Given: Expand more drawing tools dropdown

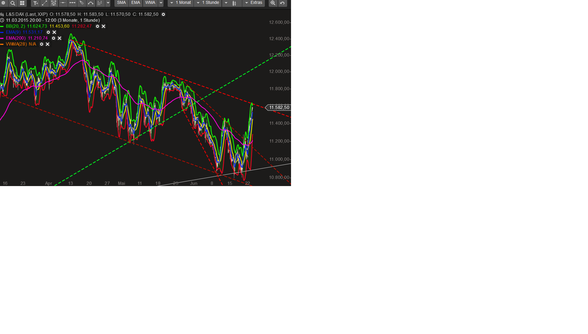Looking at the screenshot, I should [x=108, y=3].
